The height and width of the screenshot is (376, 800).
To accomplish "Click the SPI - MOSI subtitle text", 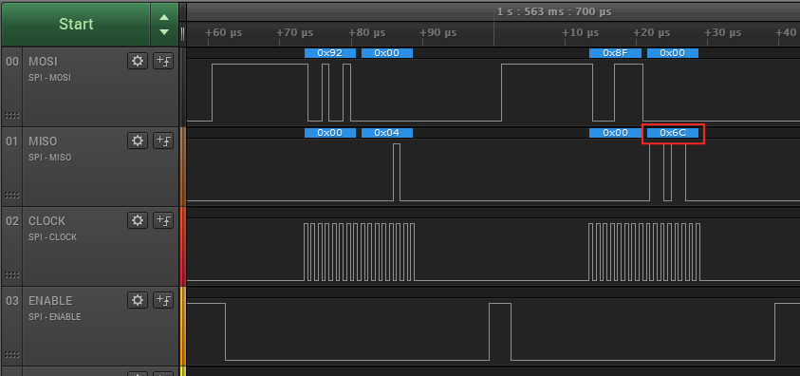I will 50,78.
